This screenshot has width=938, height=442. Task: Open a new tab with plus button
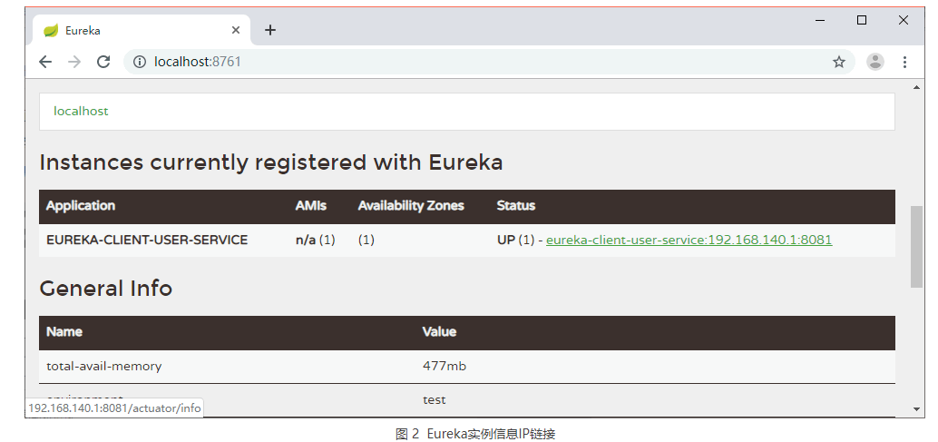[270, 30]
